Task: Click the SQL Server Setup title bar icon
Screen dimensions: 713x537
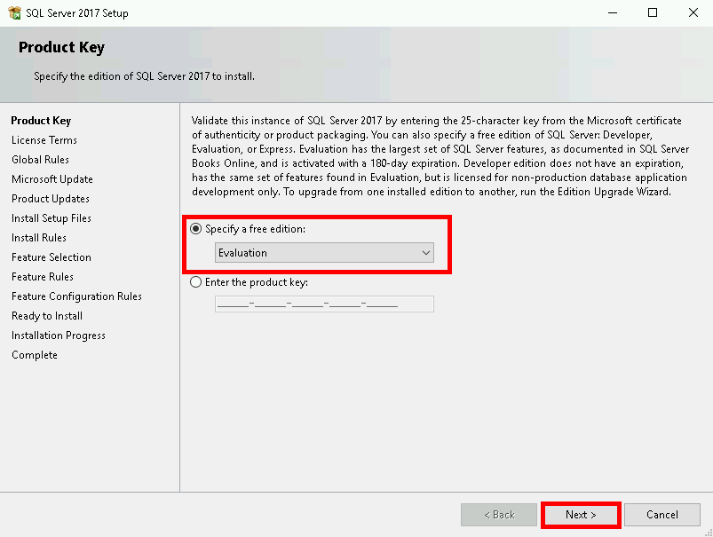Action: [14, 13]
